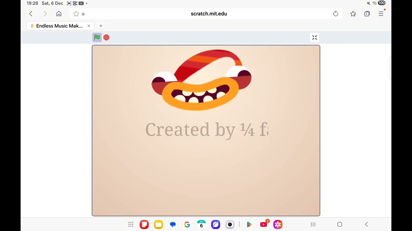Screen dimensions: 412x231
Task: Open the Gallery flower app
Action: 278,225
